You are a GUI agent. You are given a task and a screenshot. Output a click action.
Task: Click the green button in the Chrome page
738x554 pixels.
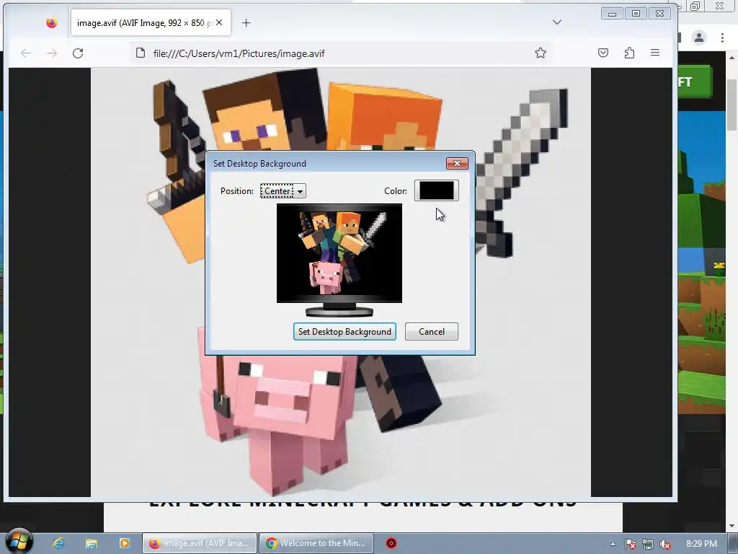694,82
